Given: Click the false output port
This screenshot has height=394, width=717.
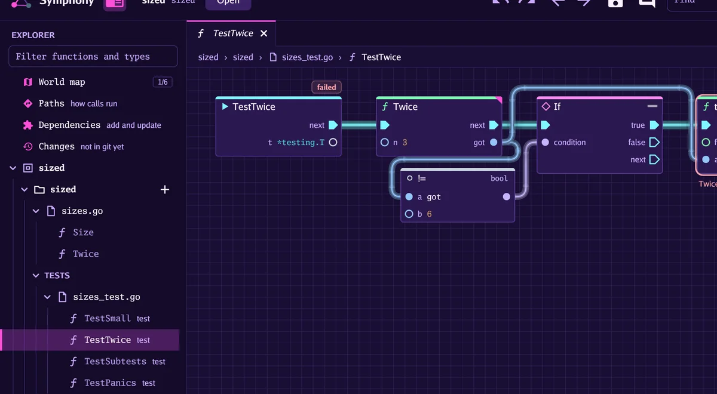Looking at the screenshot, I should click(x=654, y=142).
